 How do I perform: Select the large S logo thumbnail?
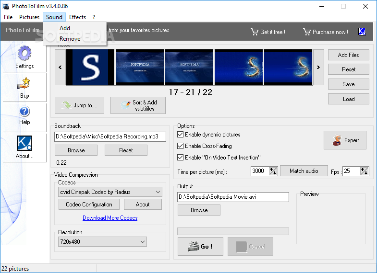pyautogui.click(x=90, y=68)
